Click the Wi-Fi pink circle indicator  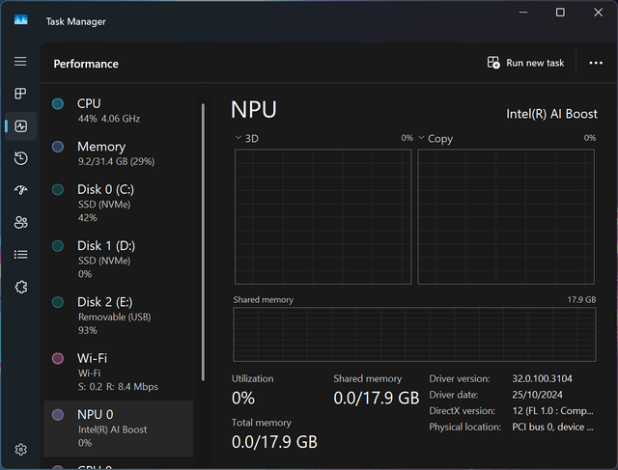click(x=58, y=358)
